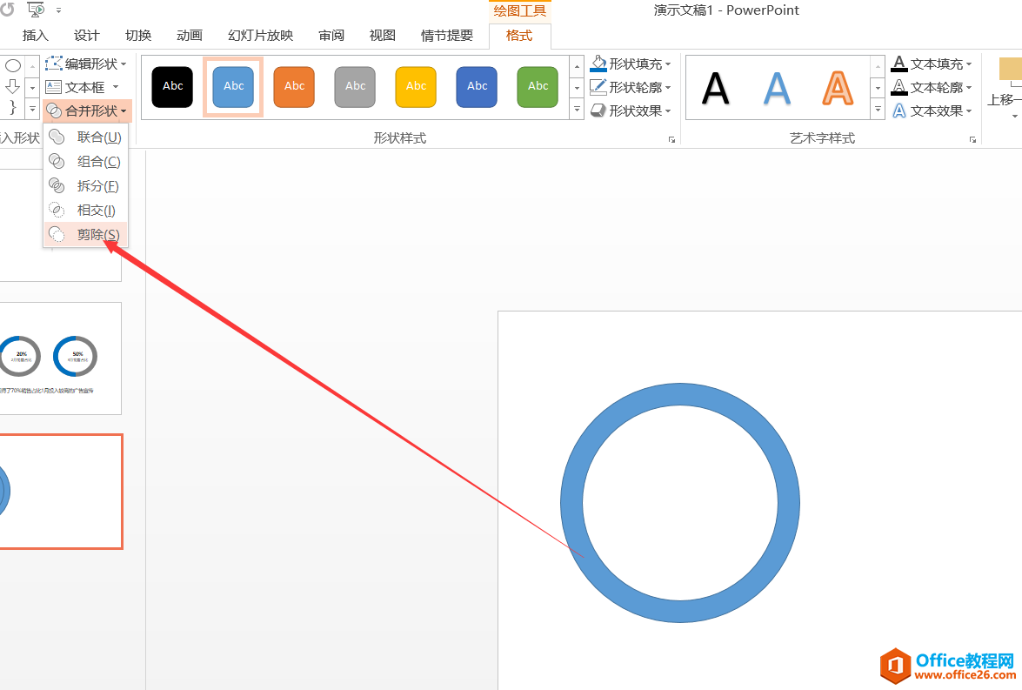The width and height of the screenshot is (1022, 690).
Task: Select the slide thumbnail with donut charts
Action: tap(61, 358)
